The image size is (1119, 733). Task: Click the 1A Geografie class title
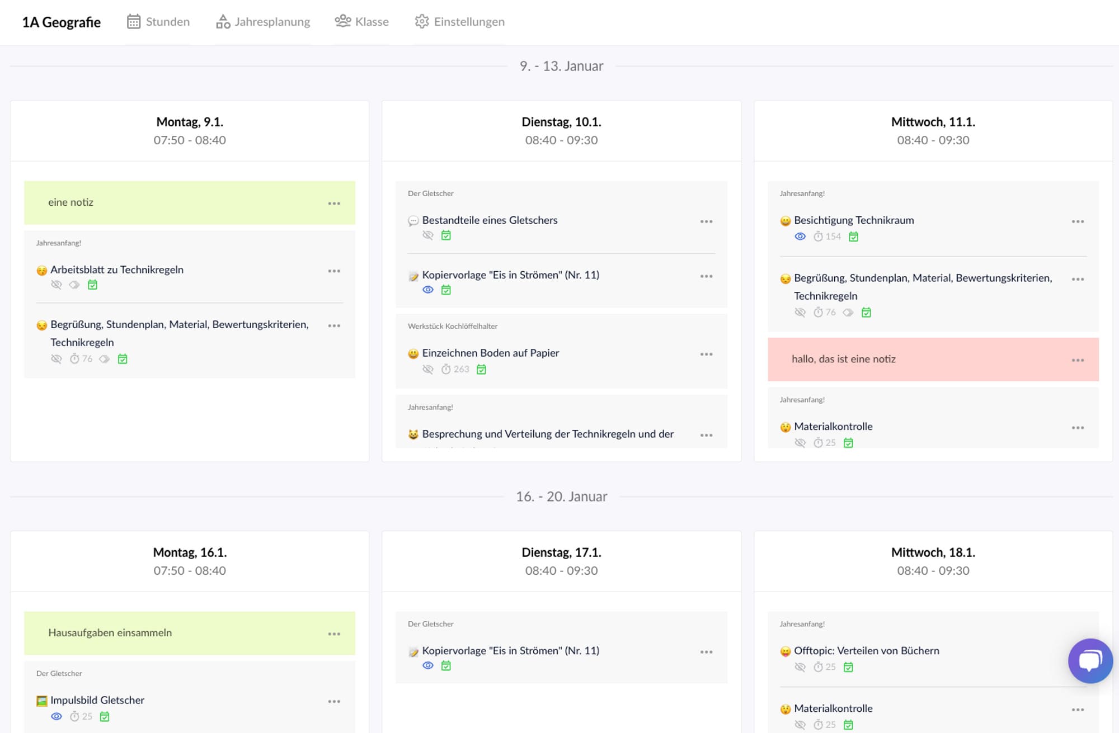pyautogui.click(x=62, y=22)
